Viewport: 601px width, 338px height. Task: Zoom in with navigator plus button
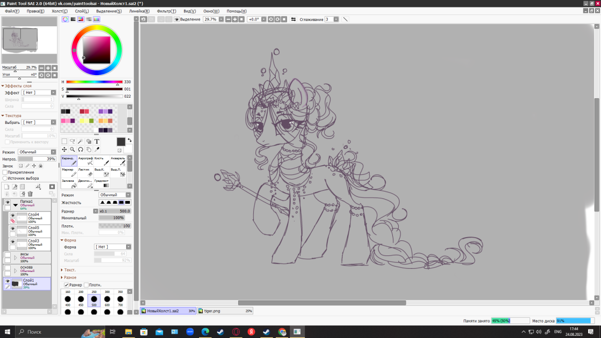48,68
